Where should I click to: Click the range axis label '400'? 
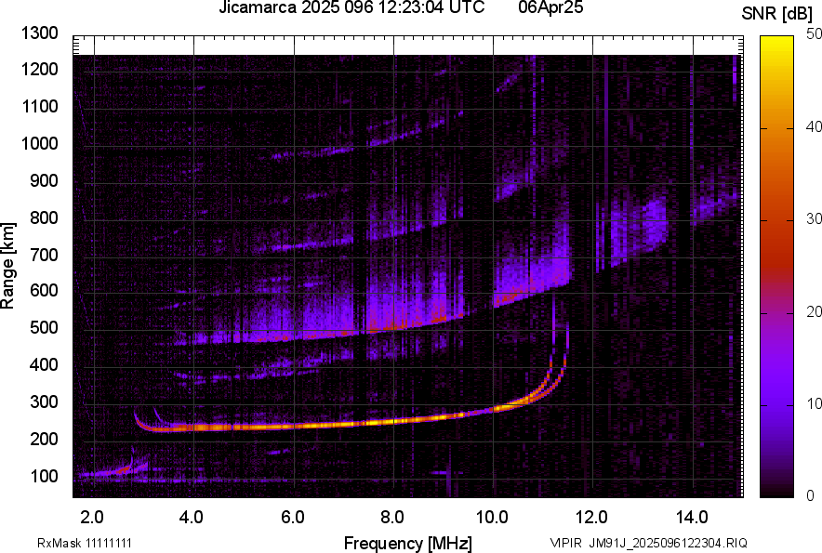pos(44,364)
